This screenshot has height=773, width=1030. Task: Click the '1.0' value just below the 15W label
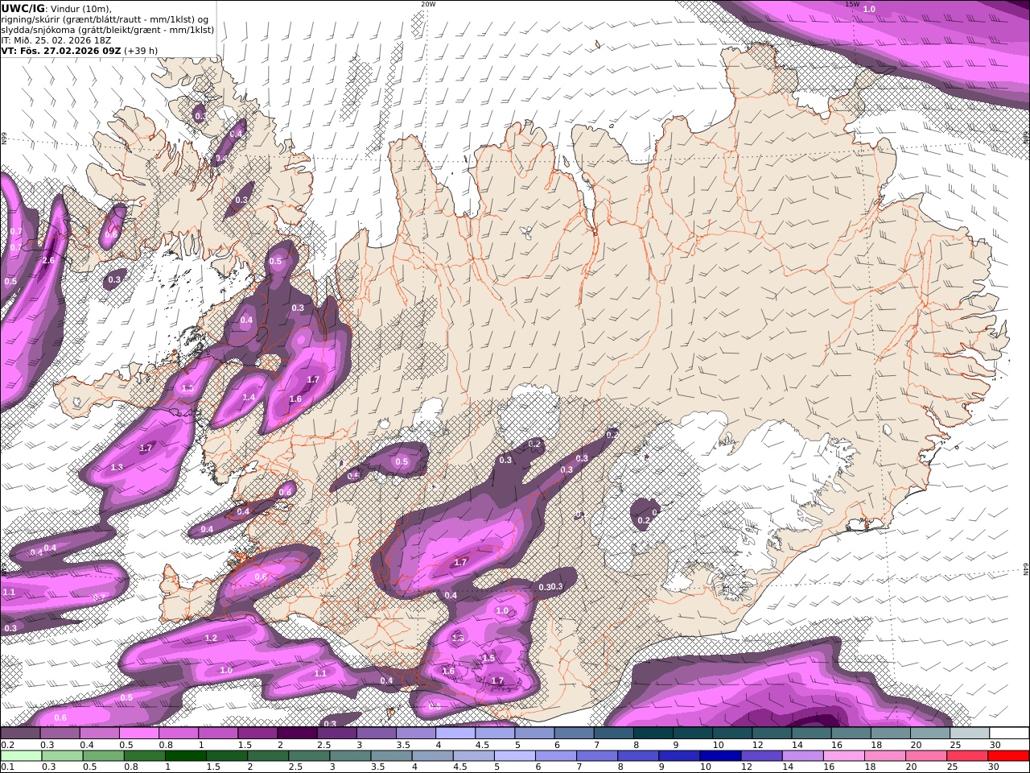click(869, 9)
